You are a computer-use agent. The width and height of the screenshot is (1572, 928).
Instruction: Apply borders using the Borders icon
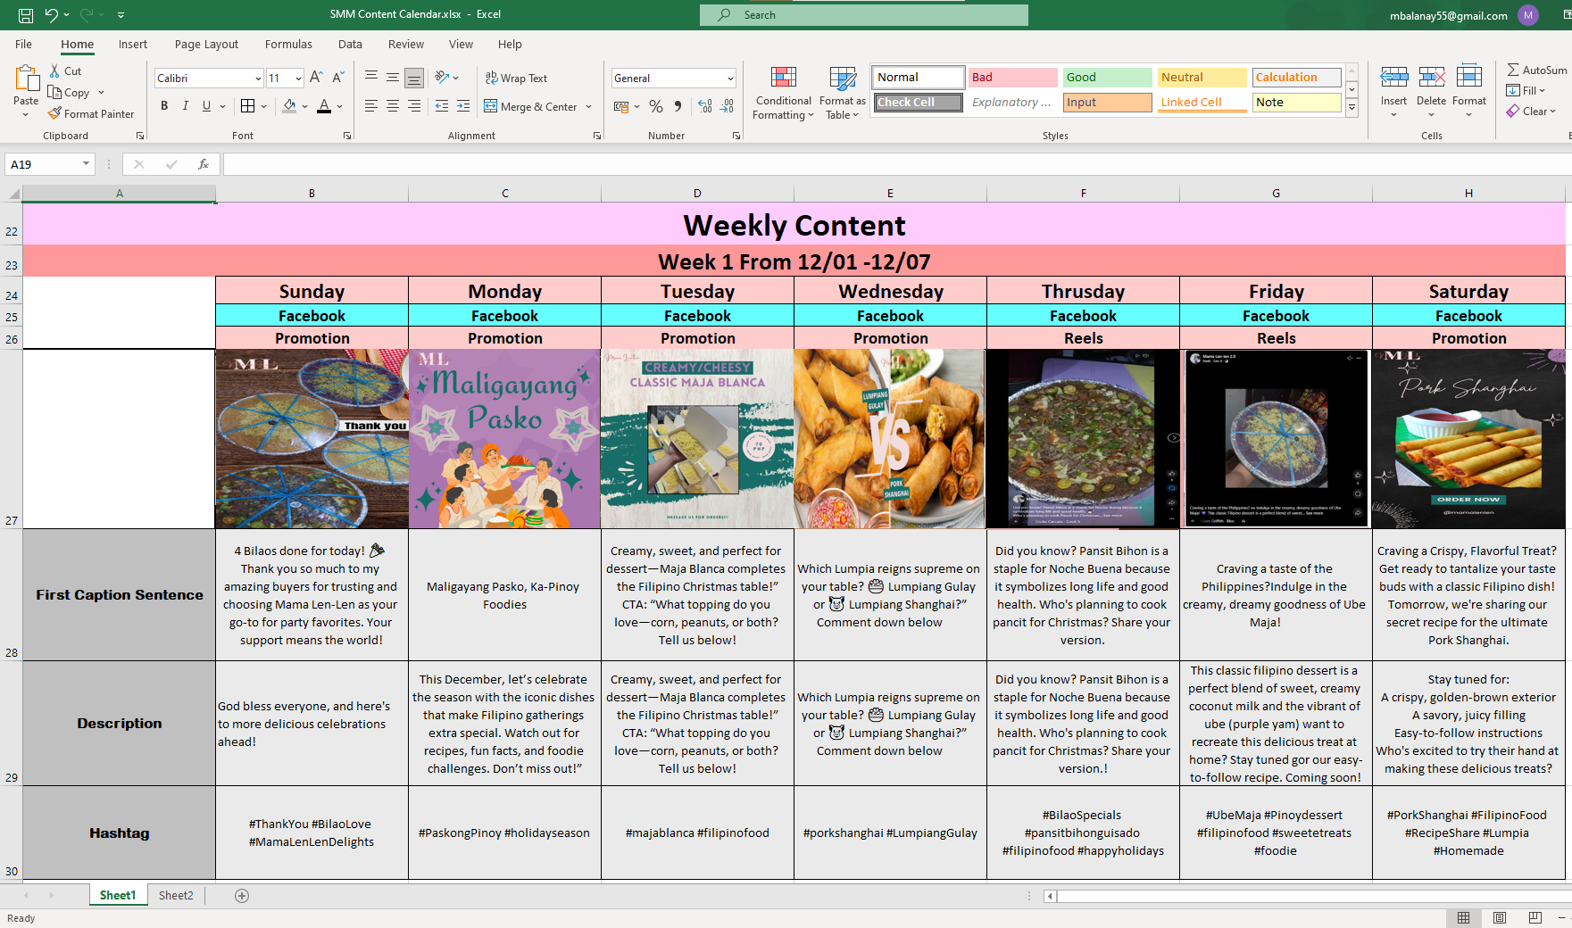pyautogui.click(x=248, y=106)
